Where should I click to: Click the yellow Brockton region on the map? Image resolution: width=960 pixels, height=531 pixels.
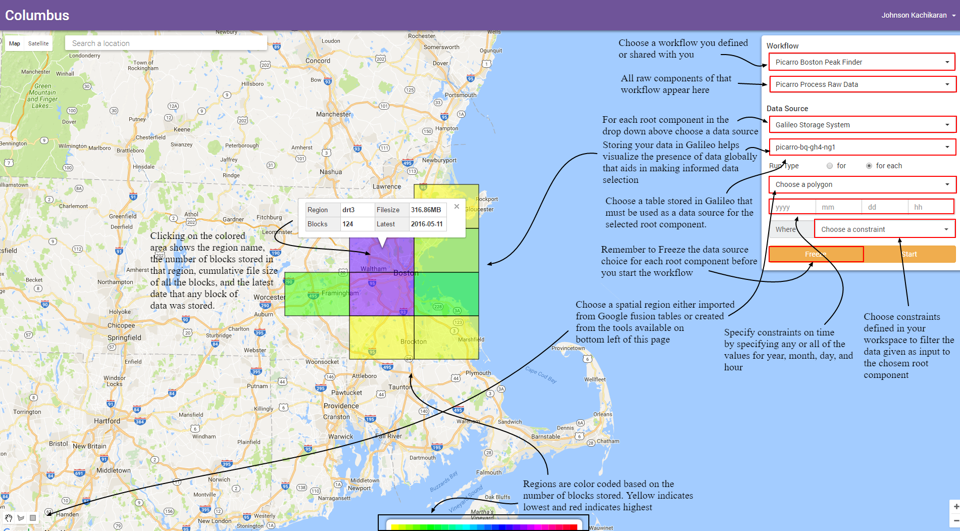pos(382,337)
